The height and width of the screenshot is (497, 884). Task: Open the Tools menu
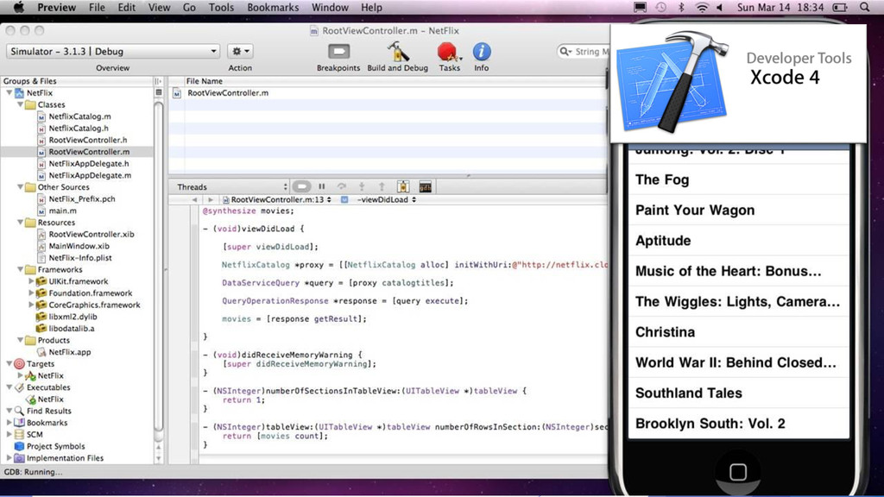coord(221,8)
